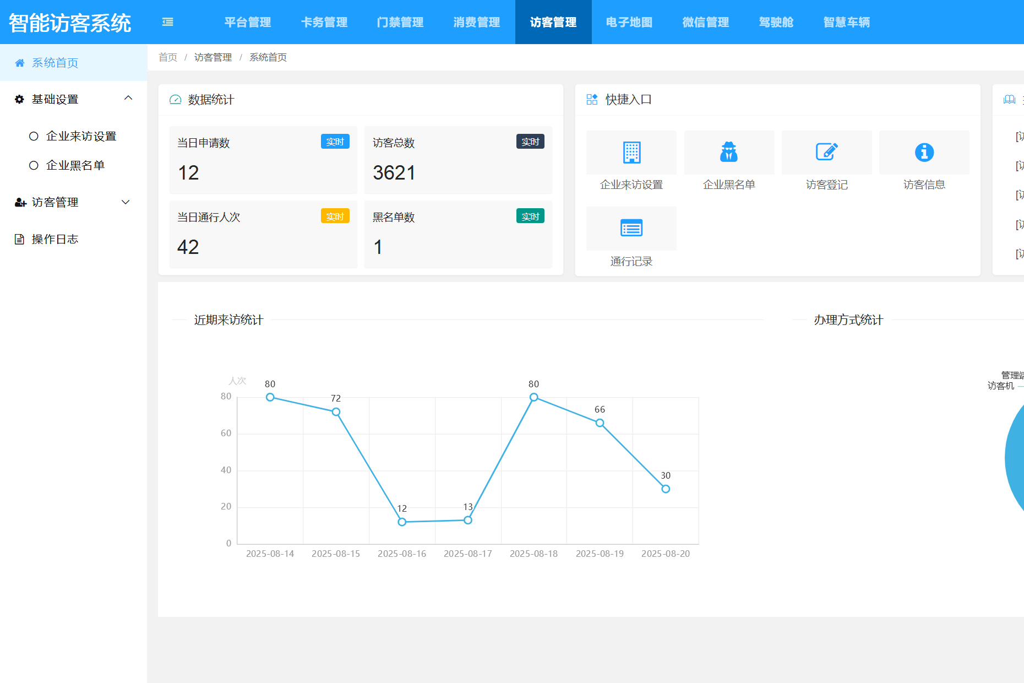The width and height of the screenshot is (1024, 683).
Task: Click the 2025-08-18 data point of 80
Action: click(x=533, y=397)
